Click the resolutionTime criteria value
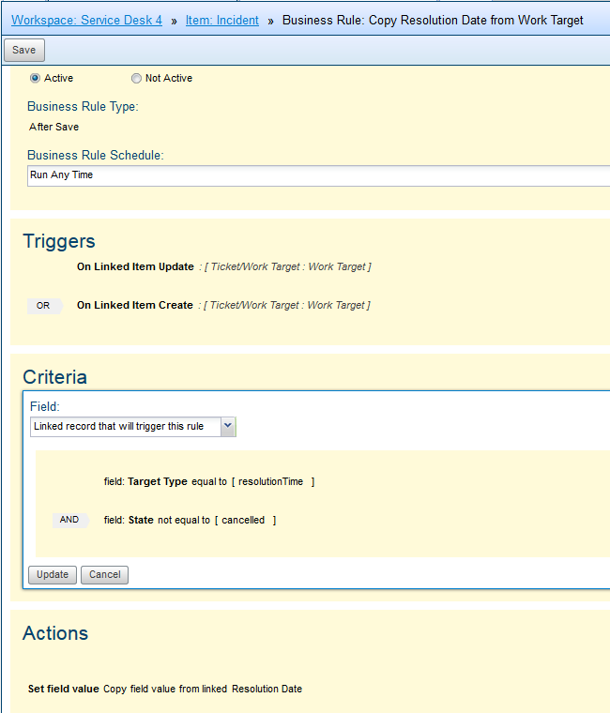The width and height of the screenshot is (610, 713). point(270,482)
